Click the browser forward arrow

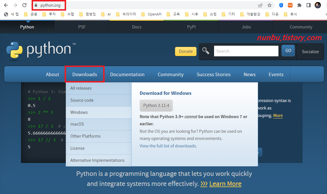point(15,5)
